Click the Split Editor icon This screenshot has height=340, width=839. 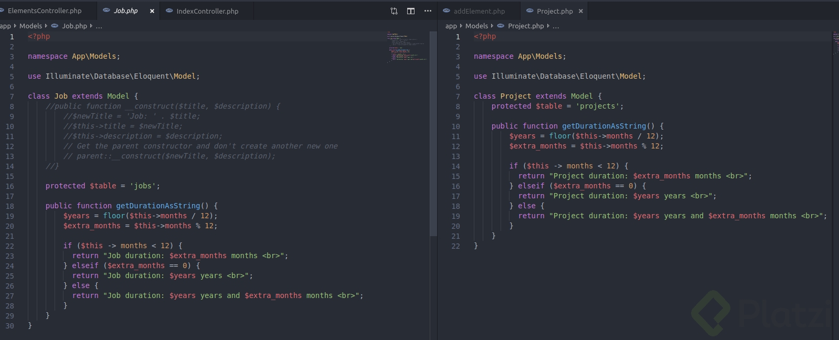pos(411,11)
